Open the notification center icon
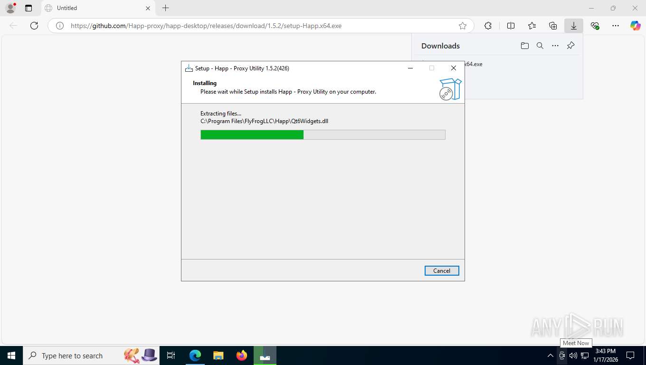 (630, 355)
